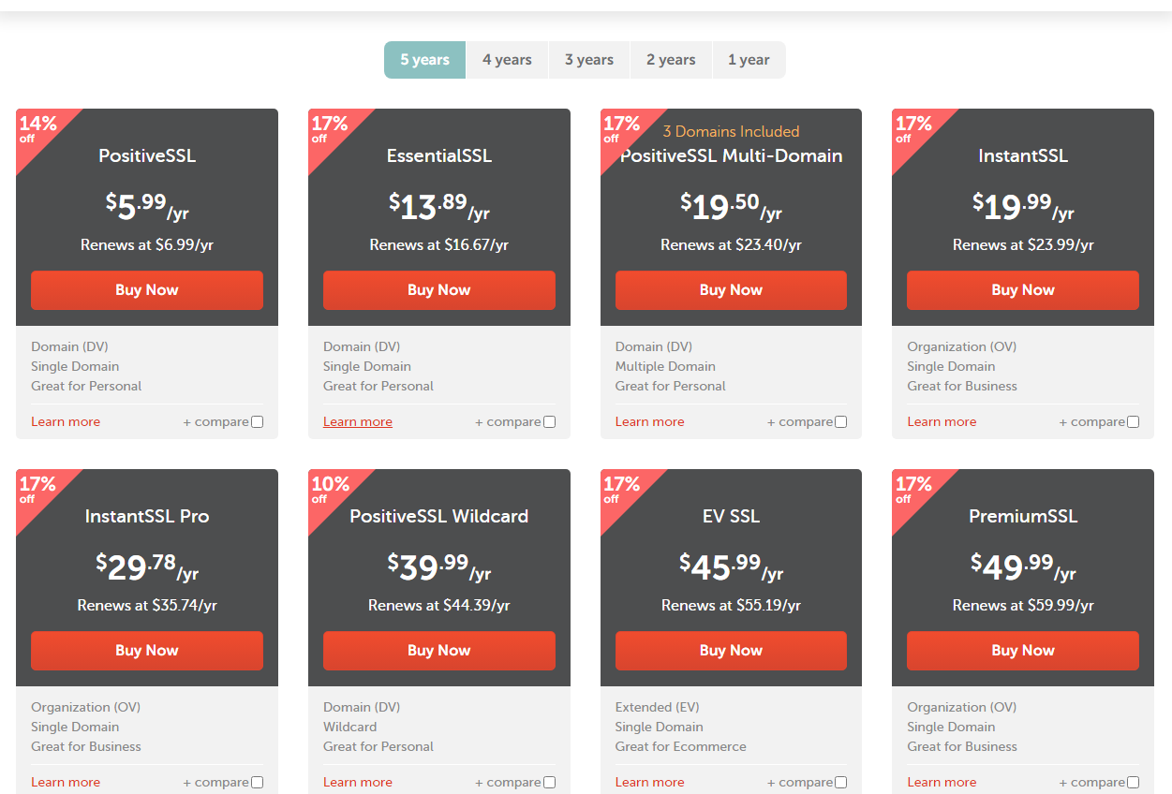Click the EV SSL heading
The height and width of the screenshot is (794, 1172).
pyautogui.click(x=731, y=517)
